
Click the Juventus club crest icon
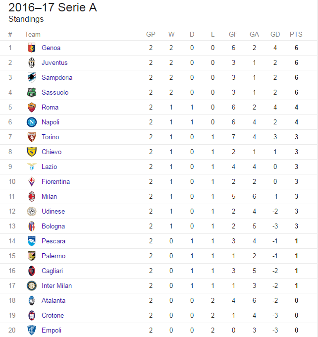[x=32, y=62]
